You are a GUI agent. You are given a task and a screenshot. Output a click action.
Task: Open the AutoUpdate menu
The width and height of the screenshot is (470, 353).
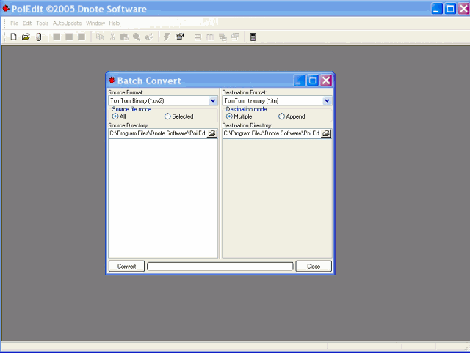pyautogui.click(x=67, y=23)
